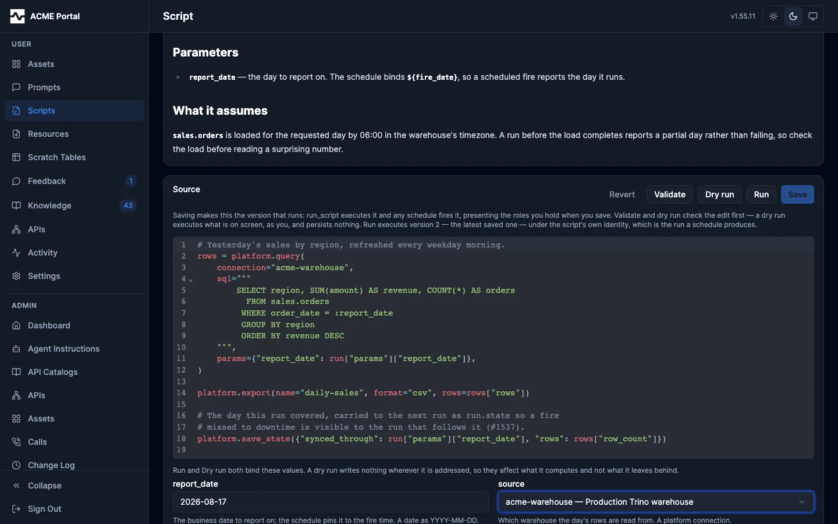
Task: Click code line 9 ORDER BY revenue DESC
Action: [293, 336]
